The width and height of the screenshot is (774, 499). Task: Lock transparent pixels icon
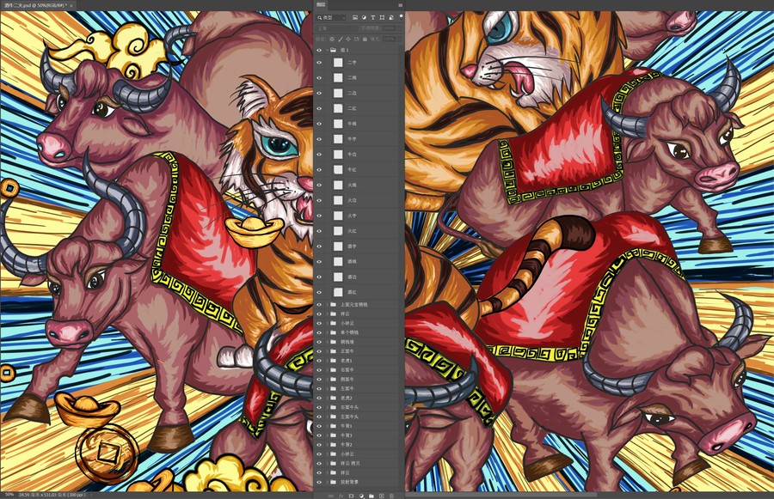(x=332, y=39)
